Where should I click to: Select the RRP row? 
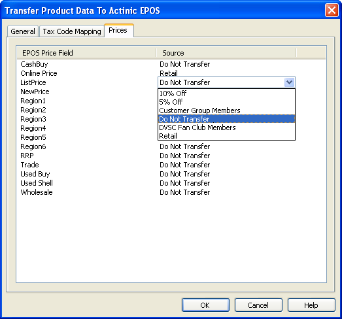tap(27, 156)
